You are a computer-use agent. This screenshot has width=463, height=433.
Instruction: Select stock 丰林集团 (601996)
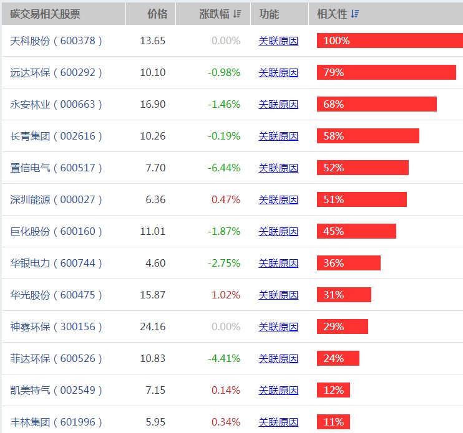pyautogui.click(x=56, y=422)
